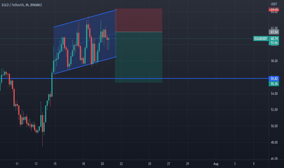Select the gray 61.54 entry price label
Image resolution: width=284 pixels, height=168 pixels.
click(274, 32)
